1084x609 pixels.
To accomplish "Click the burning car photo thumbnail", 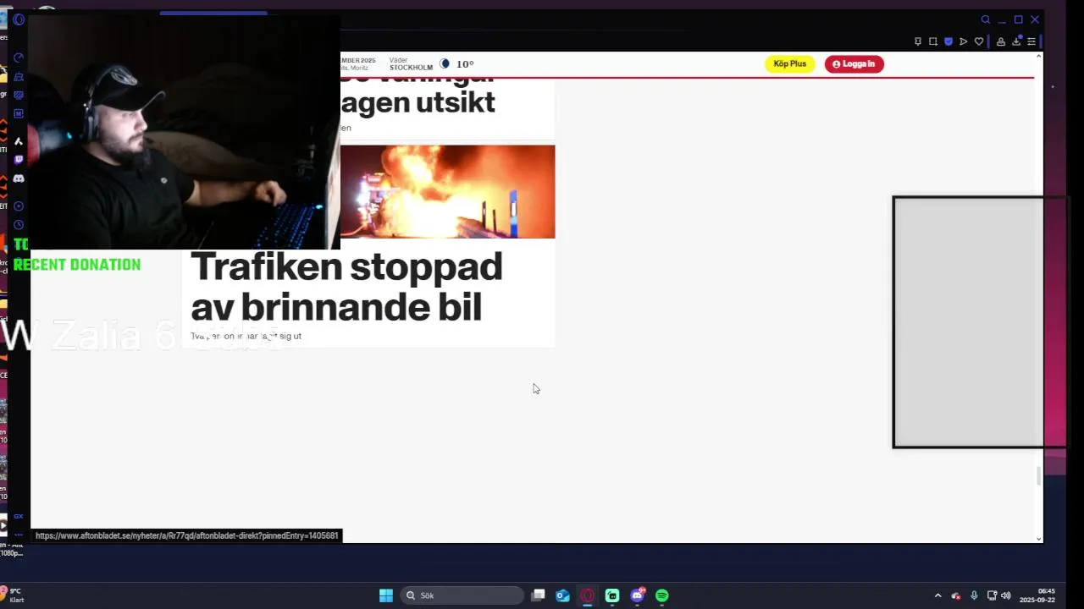I will point(447,192).
